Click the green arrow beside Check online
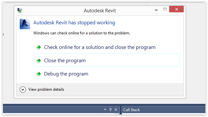The image size is (208, 117). coord(39,47)
